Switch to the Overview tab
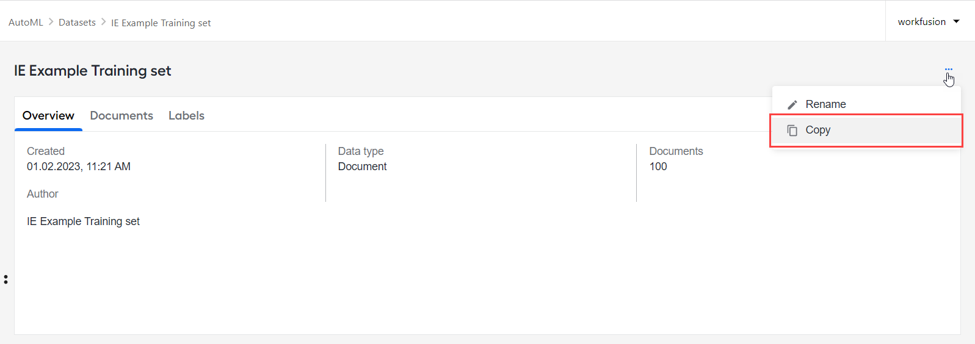The image size is (975, 344). click(x=48, y=115)
